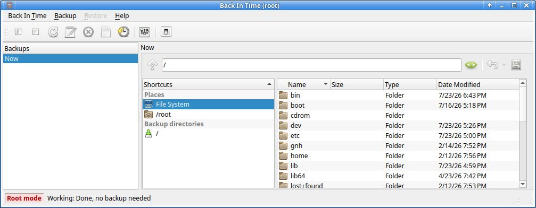Viewport: 536px width, 208px height.
Task: Click the status text 'Working: Done, no backup needed'
Action: pos(99,198)
